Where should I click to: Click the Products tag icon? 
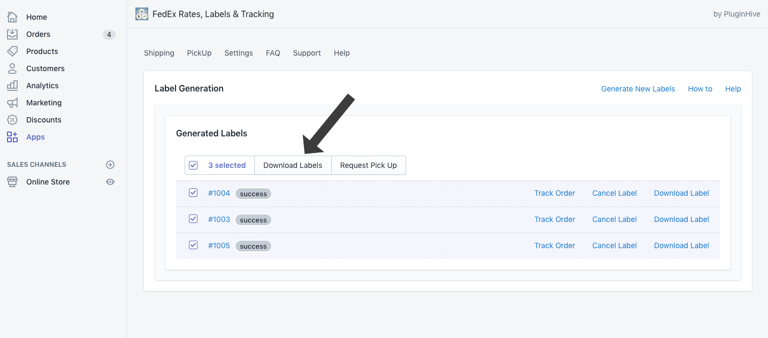pos(12,51)
